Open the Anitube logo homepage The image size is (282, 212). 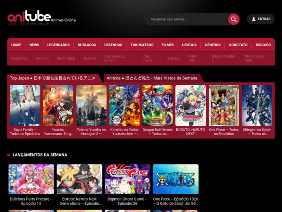click(41, 18)
